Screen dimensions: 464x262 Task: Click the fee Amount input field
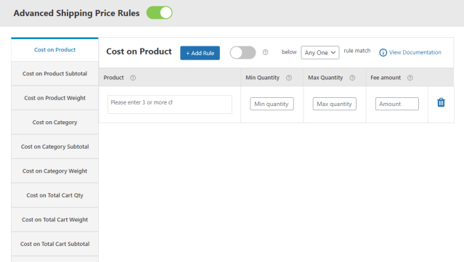(397, 104)
